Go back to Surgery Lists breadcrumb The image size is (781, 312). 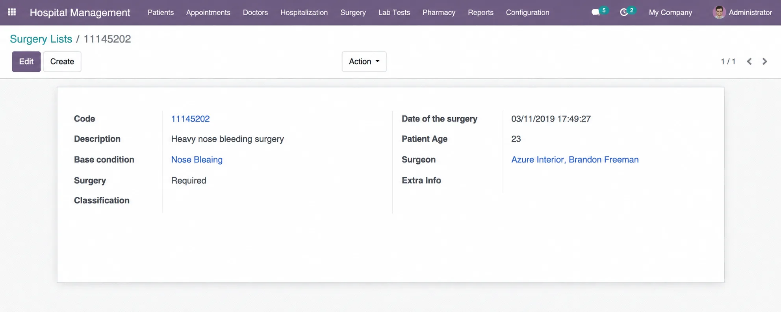click(41, 39)
